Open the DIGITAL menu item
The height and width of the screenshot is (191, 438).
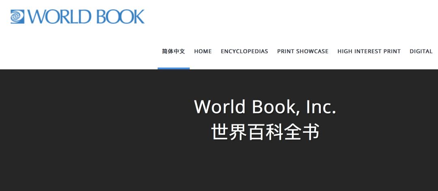pyautogui.click(x=421, y=51)
